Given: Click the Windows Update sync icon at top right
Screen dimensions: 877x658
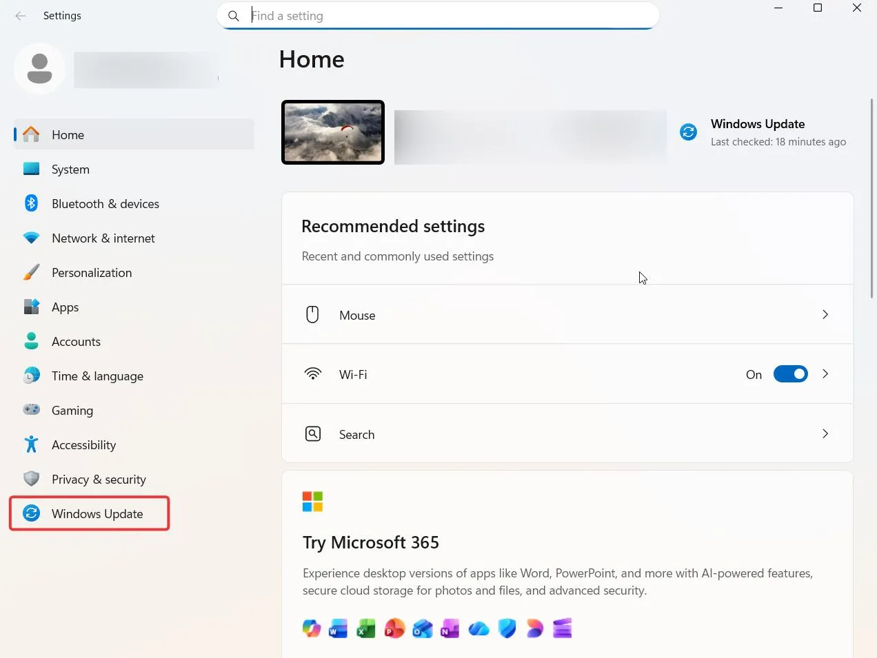Looking at the screenshot, I should point(688,132).
